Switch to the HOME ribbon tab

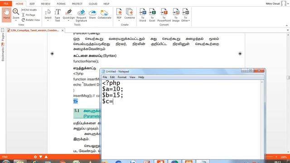[x=19, y=4]
